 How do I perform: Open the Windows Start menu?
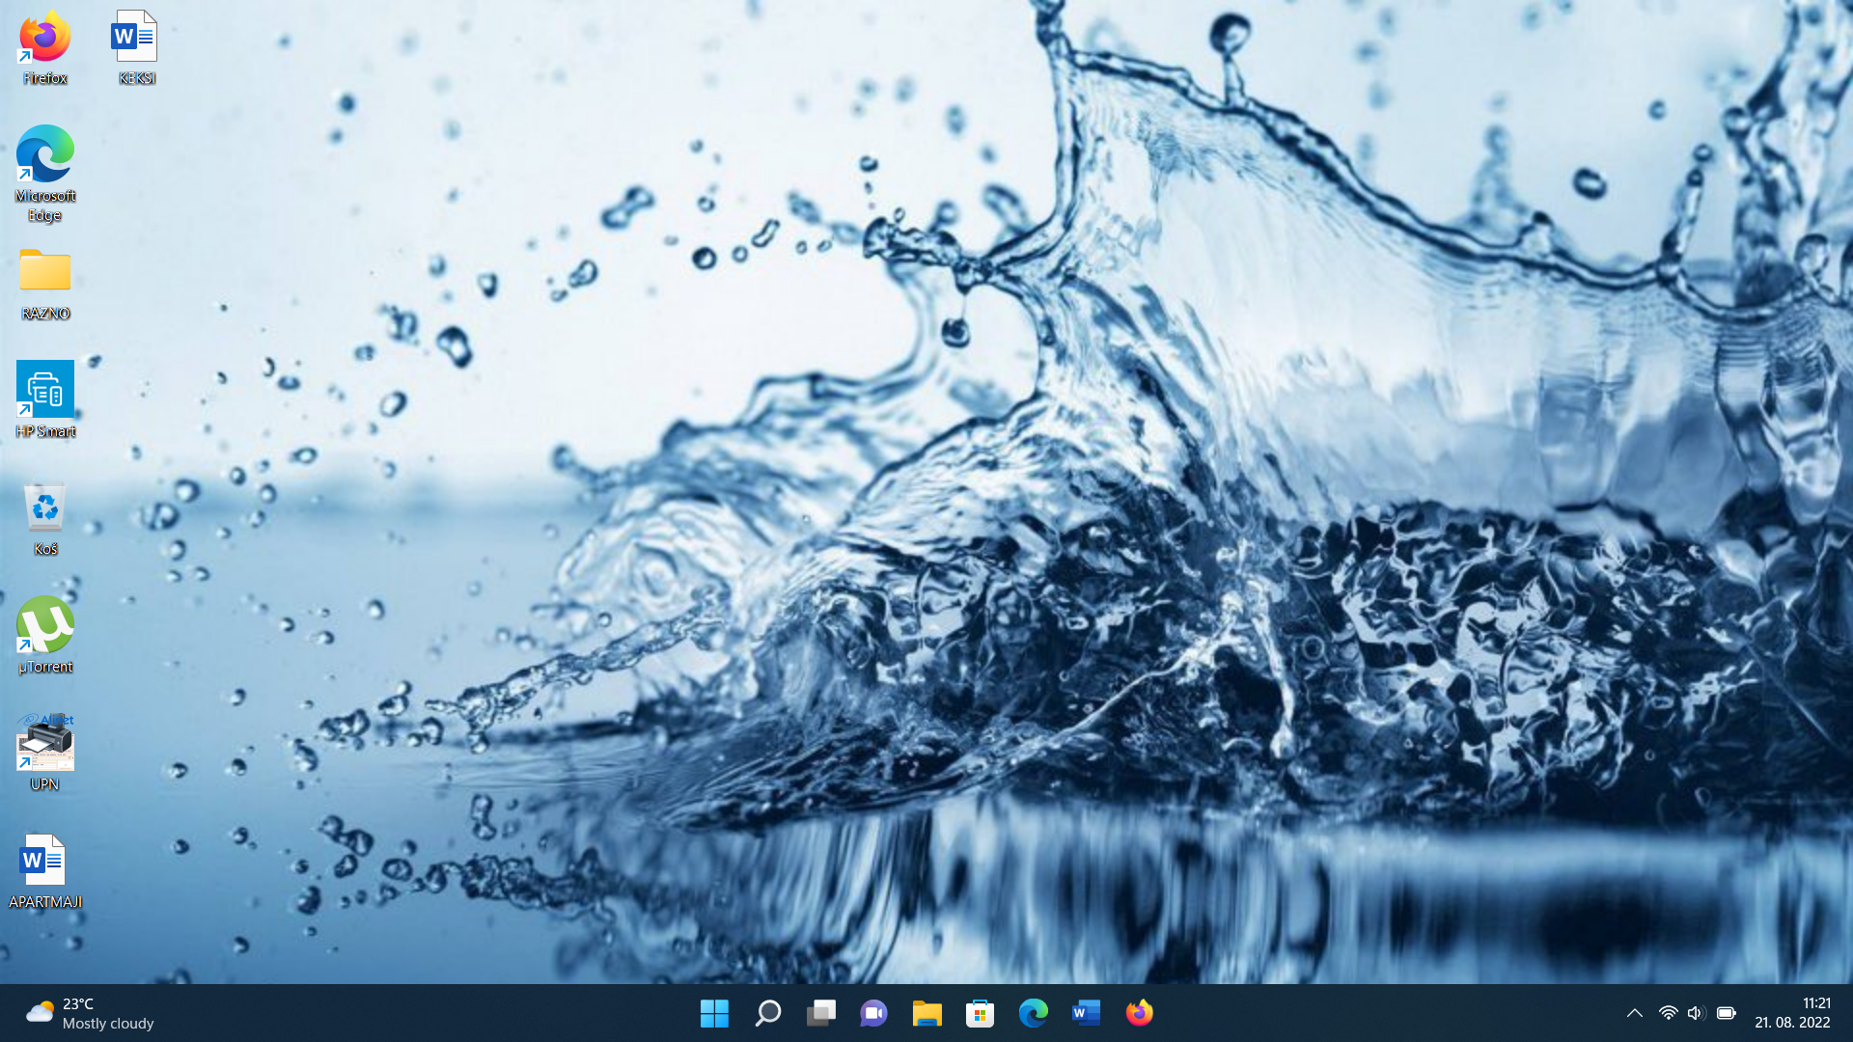click(x=714, y=1013)
